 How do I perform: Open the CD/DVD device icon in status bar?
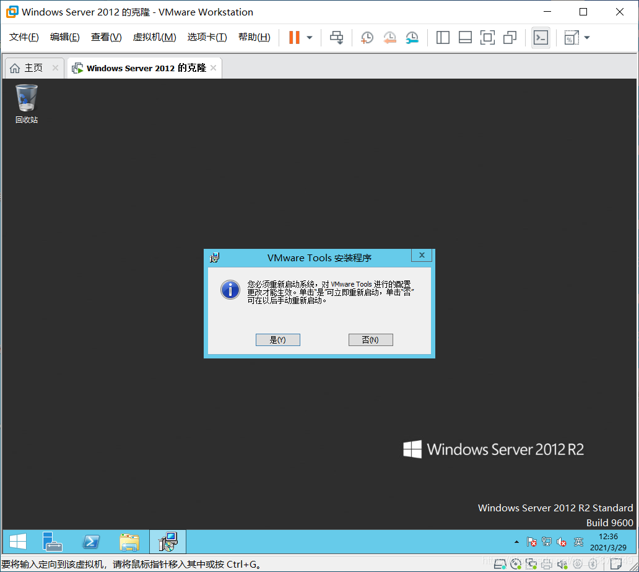[516, 564]
